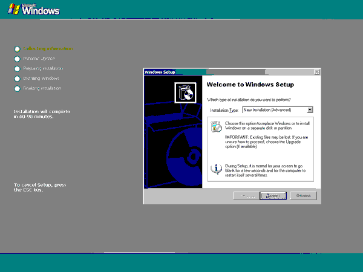Select the Installing Windows step bullet
Screen dimensions: 363x272
click(17, 79)
